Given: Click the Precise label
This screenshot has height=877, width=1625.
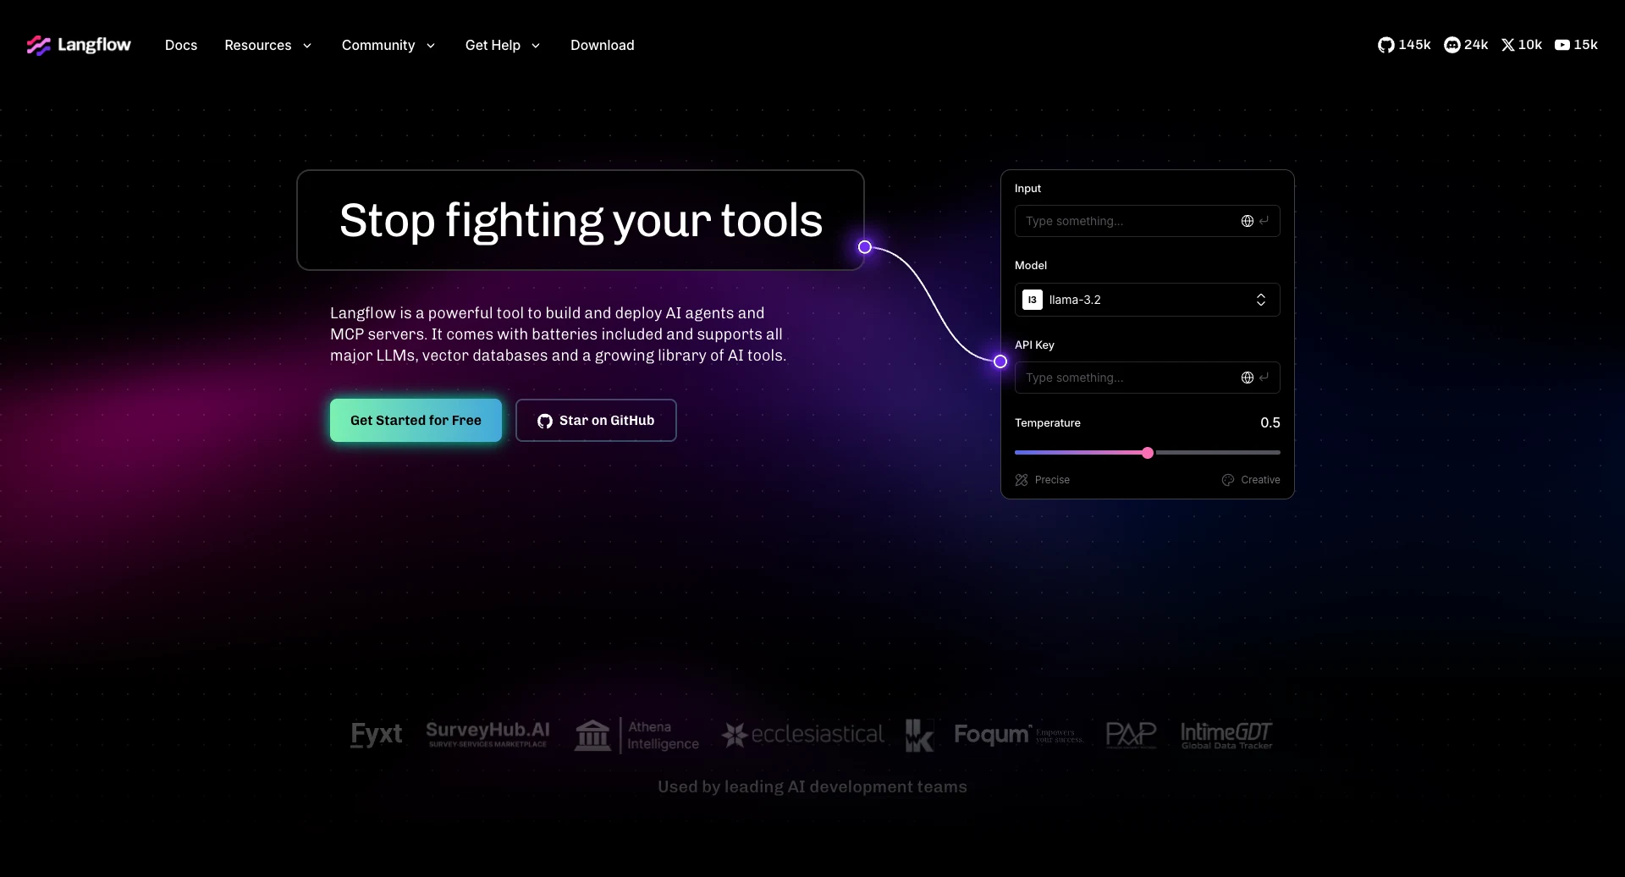Looking at the screenshot, I should click(x=1052, y=480).
